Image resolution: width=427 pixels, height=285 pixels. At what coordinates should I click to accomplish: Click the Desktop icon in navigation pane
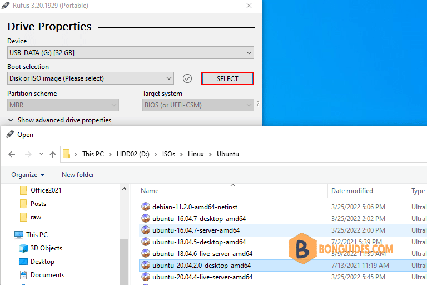pyautogui.click(x=23, y=262)
